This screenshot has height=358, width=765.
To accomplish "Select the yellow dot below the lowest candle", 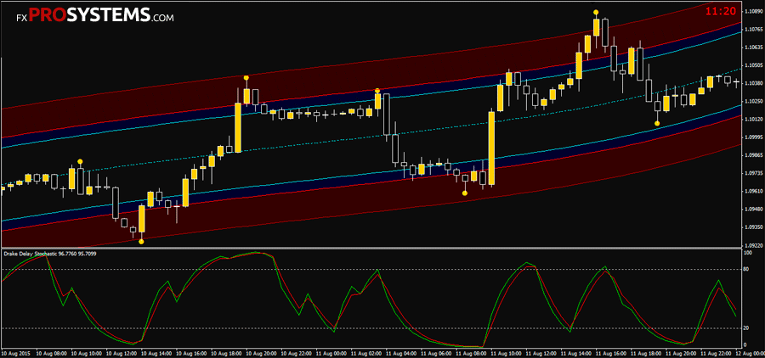I will point(141,241).
